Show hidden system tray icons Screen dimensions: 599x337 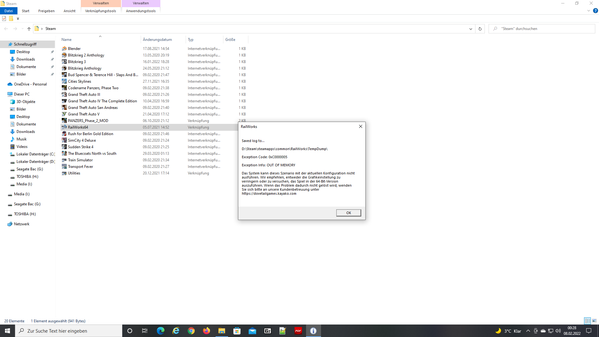pyautogui.click(x=528, y=331)
